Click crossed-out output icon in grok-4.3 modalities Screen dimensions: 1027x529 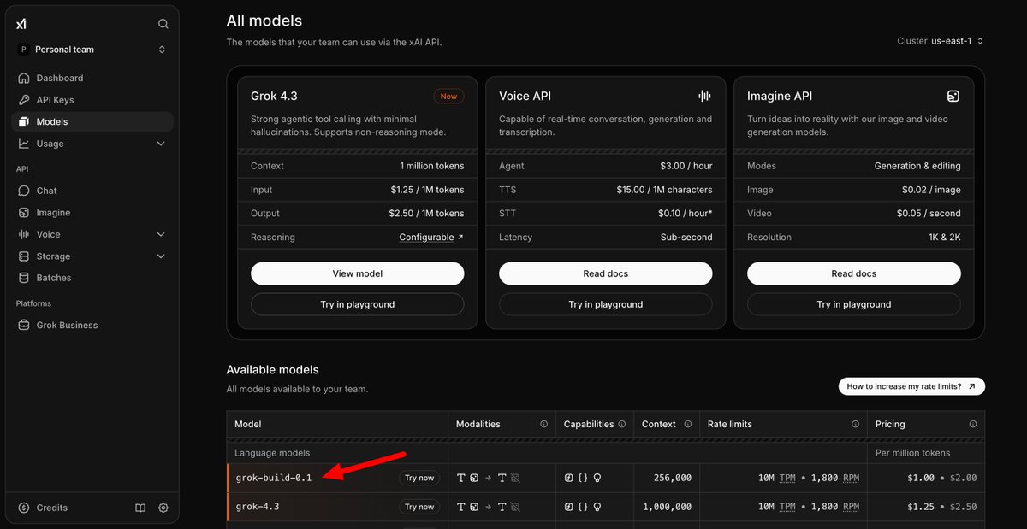pyautogui.click(x=515, y=508)
